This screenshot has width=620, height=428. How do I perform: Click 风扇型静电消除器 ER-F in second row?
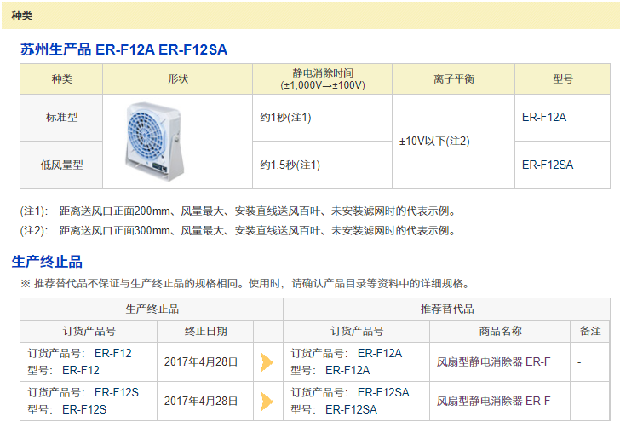[493, 401]
